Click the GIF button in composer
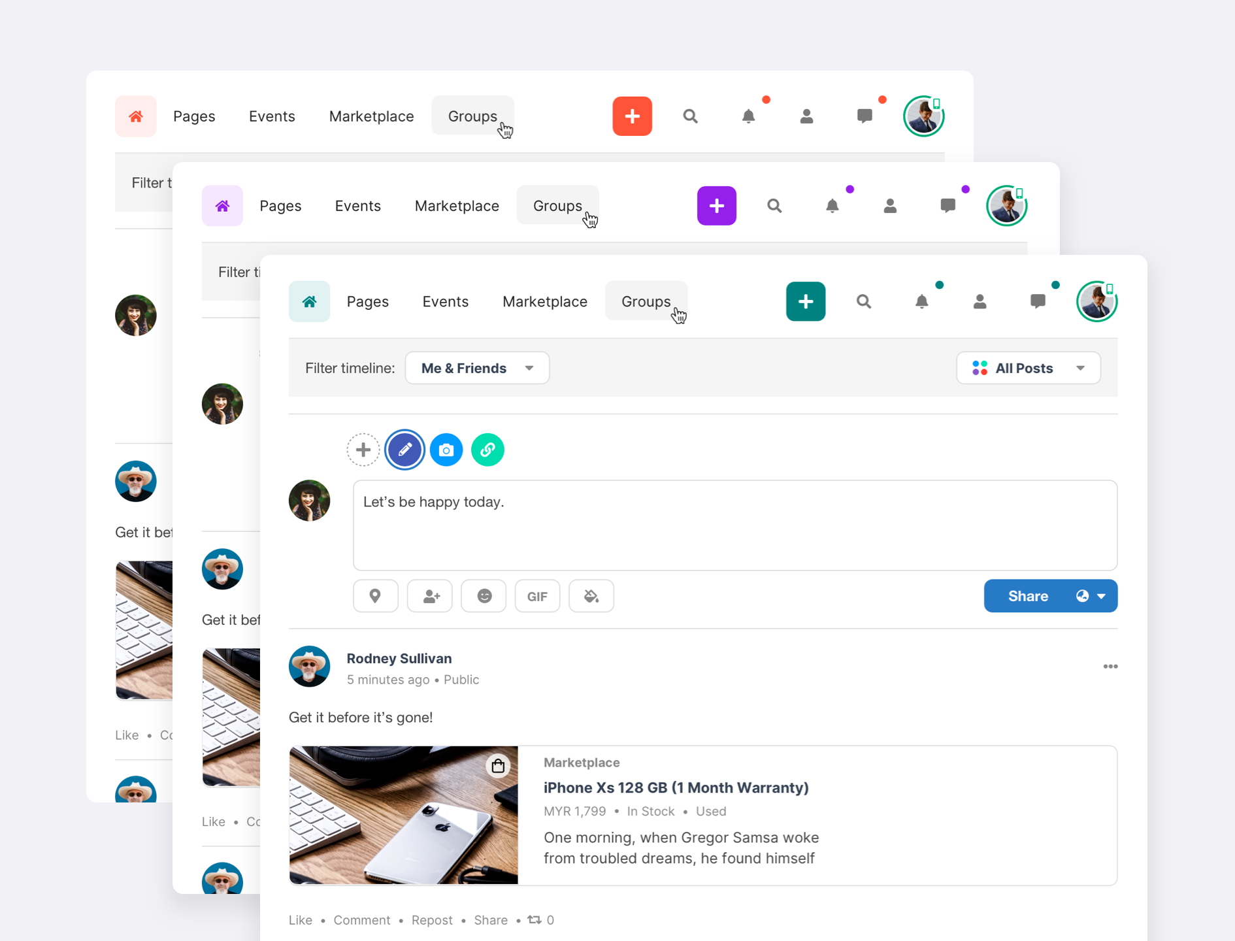The width and height of the screenshot is (1235, 941). (537, 596)
